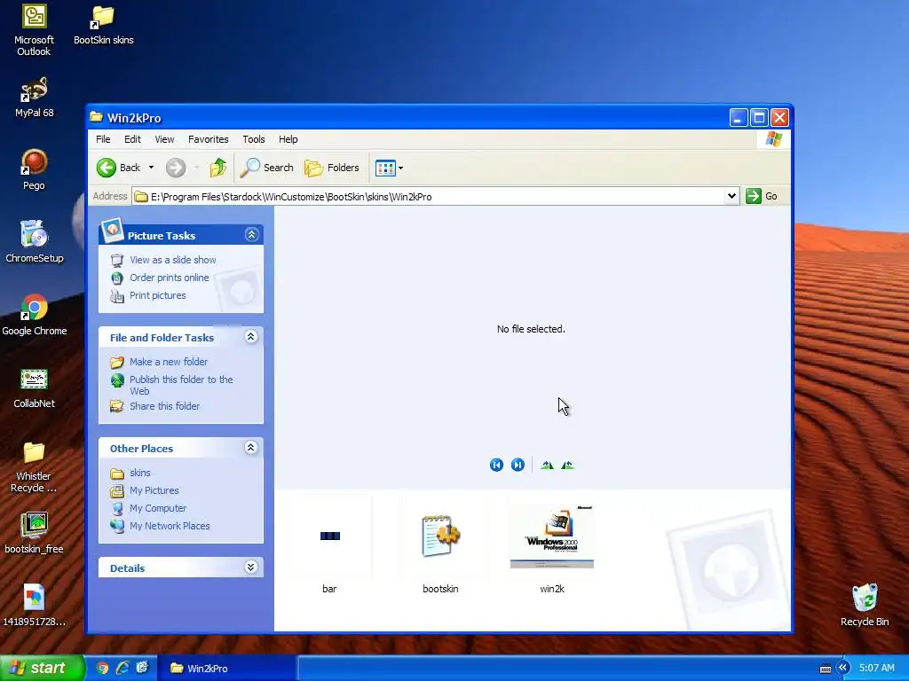Expand the Details panel
The width and height of the screenshot is (909, 681).
click(x=251, y=567)
